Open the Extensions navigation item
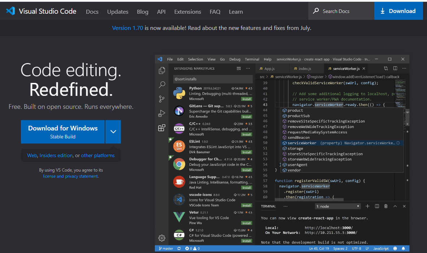 click(x=188, y=12)
